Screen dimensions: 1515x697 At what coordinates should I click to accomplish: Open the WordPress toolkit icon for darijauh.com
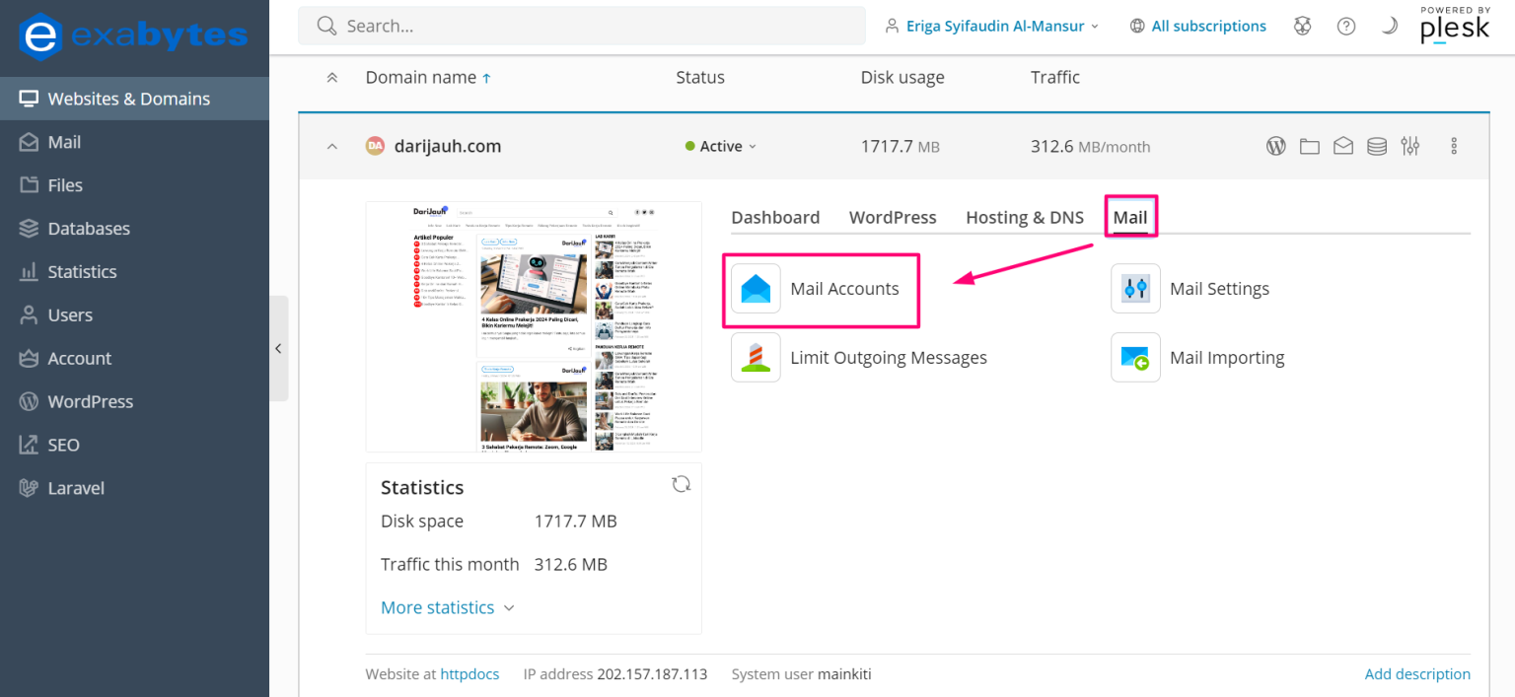(1275, 146)
